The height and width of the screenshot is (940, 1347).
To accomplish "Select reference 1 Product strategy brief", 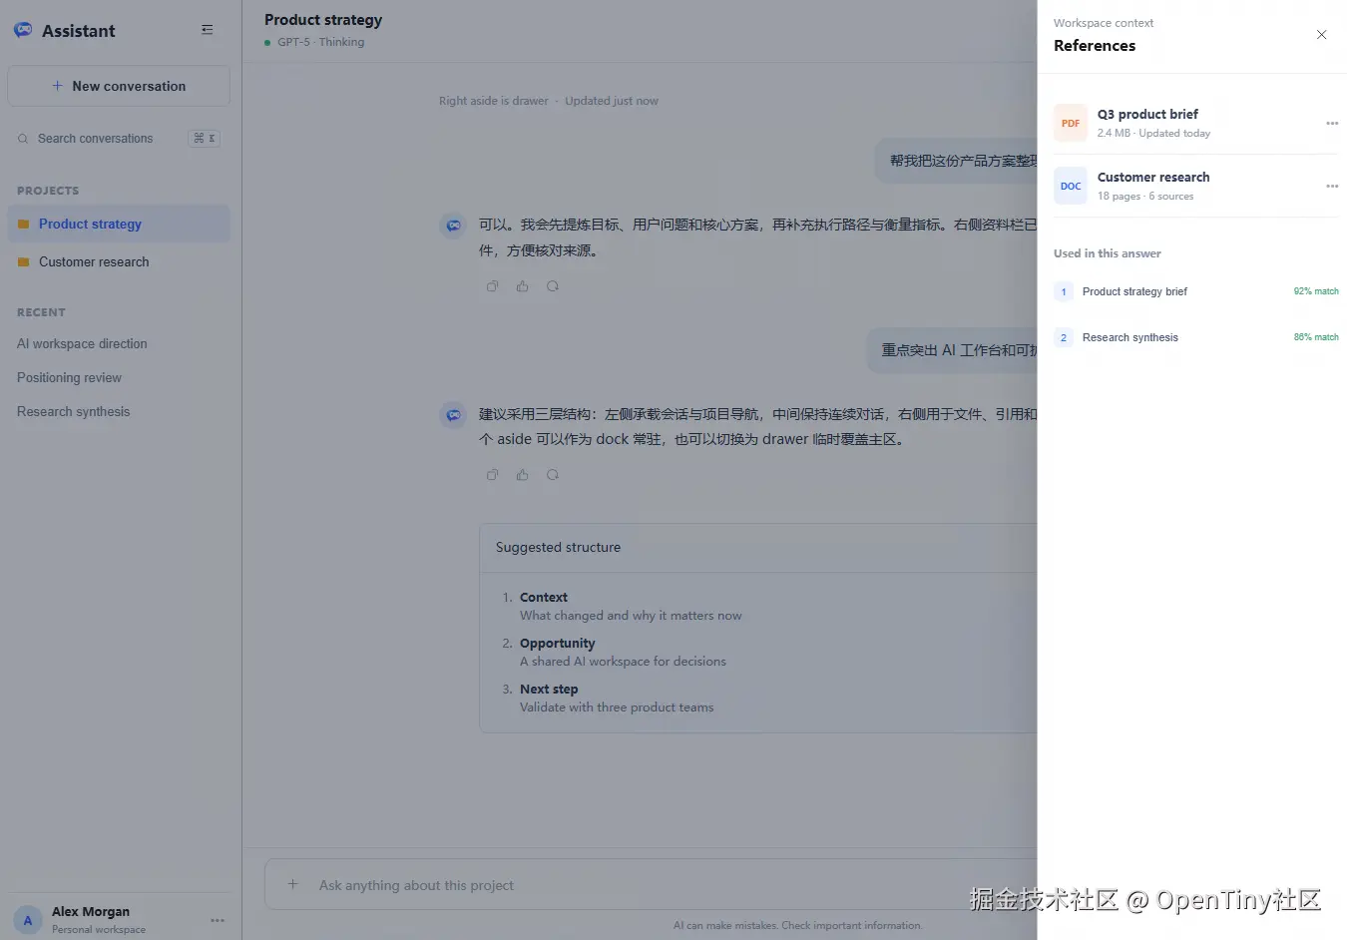I will [1195, 291].
